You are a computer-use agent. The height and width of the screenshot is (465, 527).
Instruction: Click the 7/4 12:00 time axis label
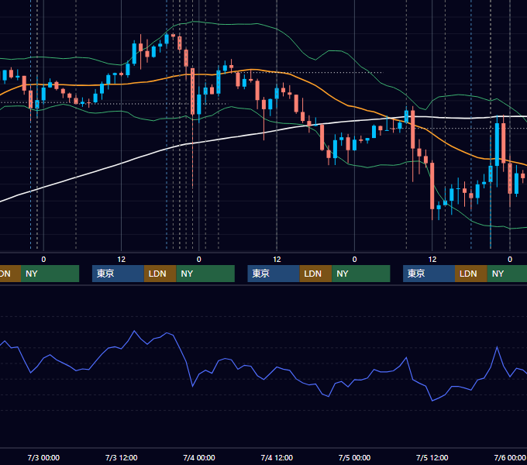pyautogui.click(x=277, y=457)
